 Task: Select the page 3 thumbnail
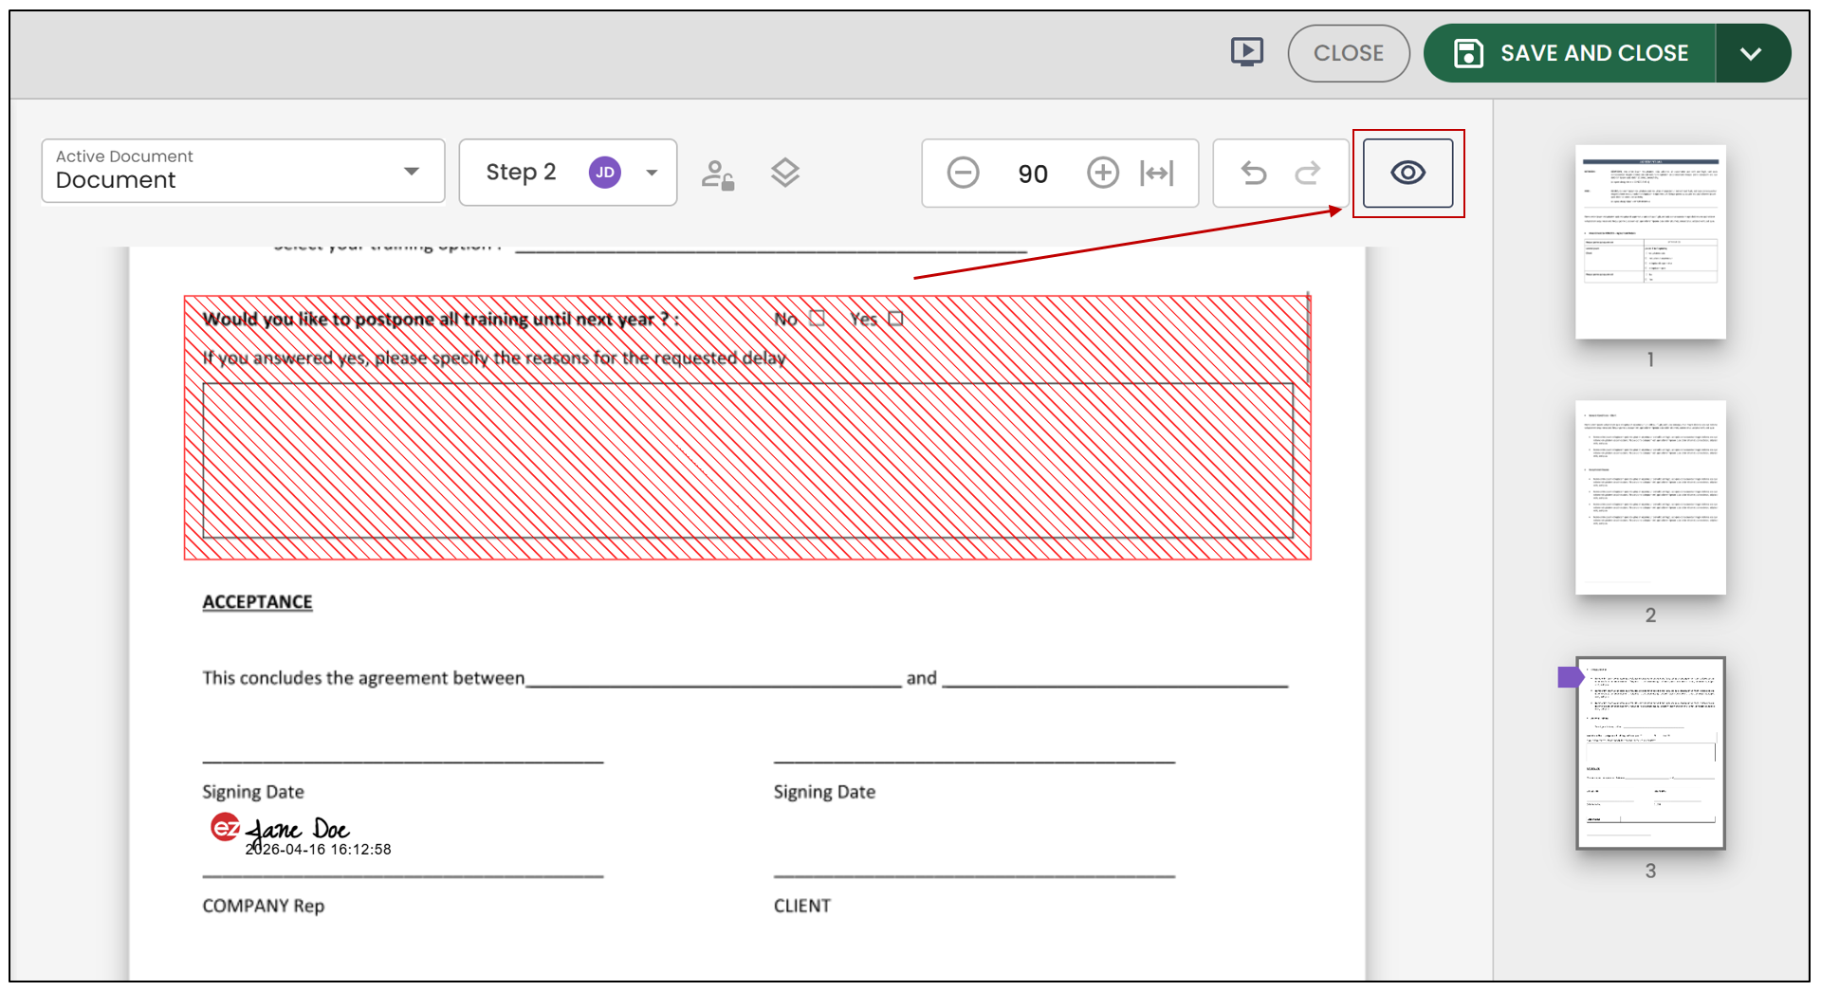click(x=1650, y=753)
